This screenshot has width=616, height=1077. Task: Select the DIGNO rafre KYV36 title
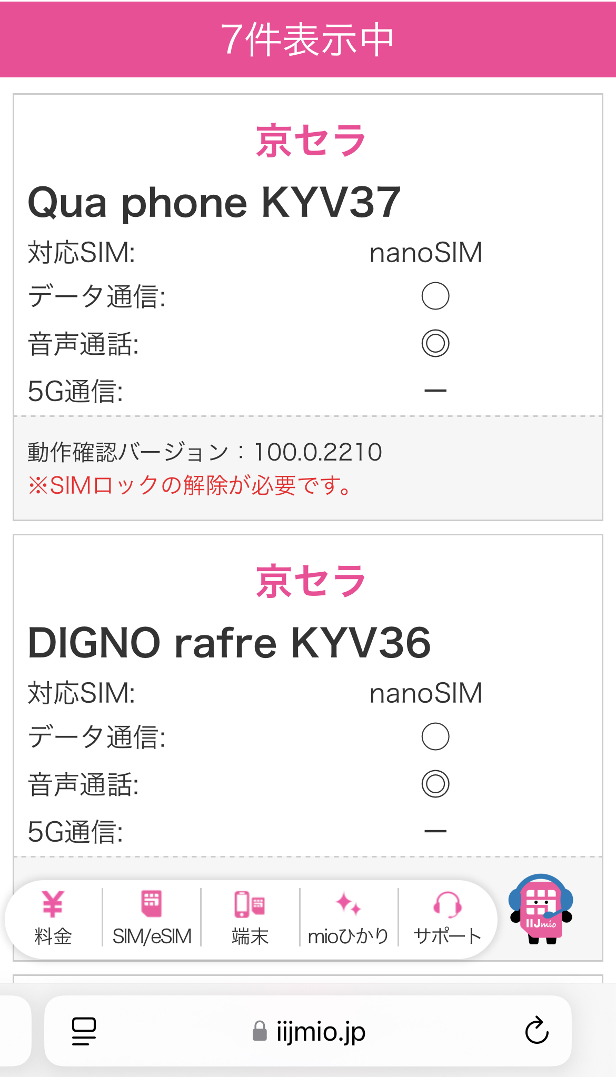229,643
